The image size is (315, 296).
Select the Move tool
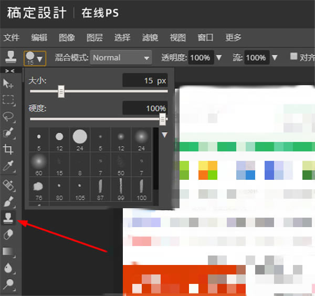point(8,84)
